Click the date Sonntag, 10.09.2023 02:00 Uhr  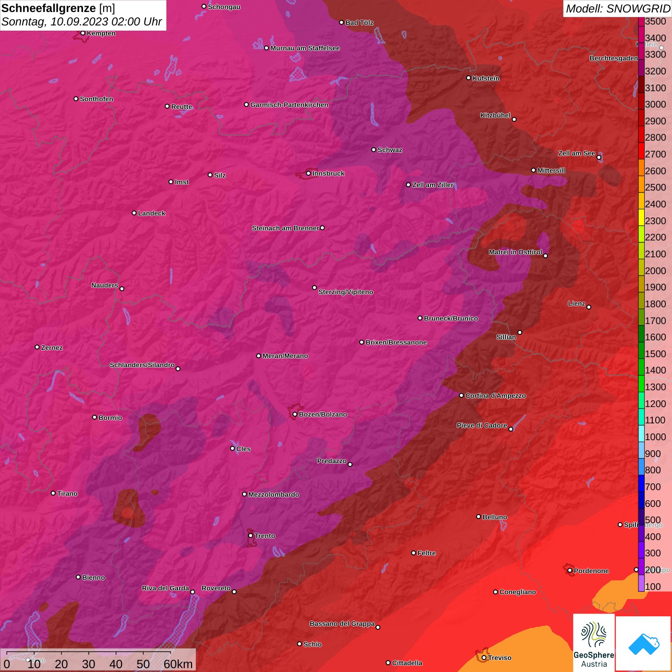[82, 22]
